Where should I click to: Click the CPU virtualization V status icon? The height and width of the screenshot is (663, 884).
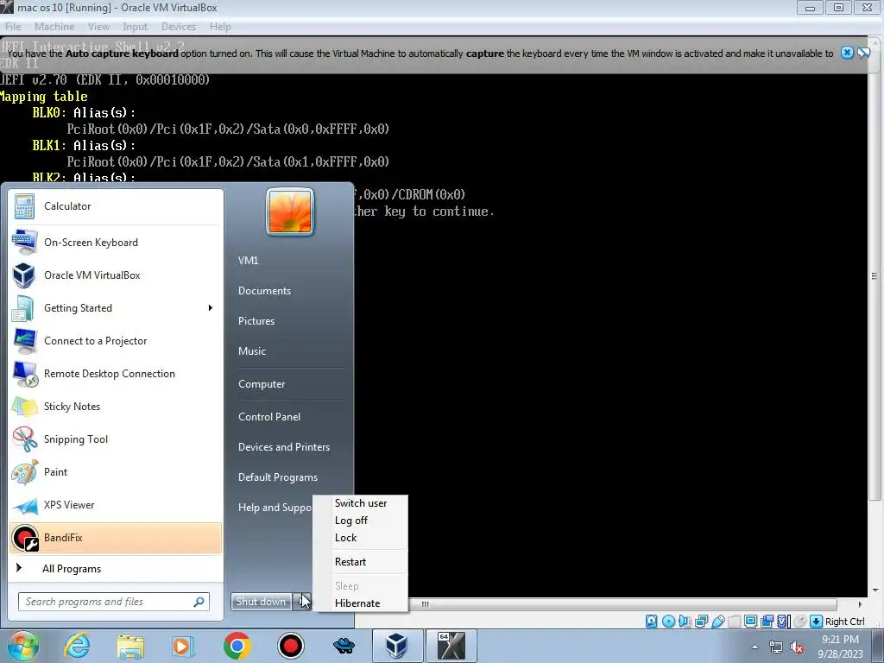coord(783,622)
